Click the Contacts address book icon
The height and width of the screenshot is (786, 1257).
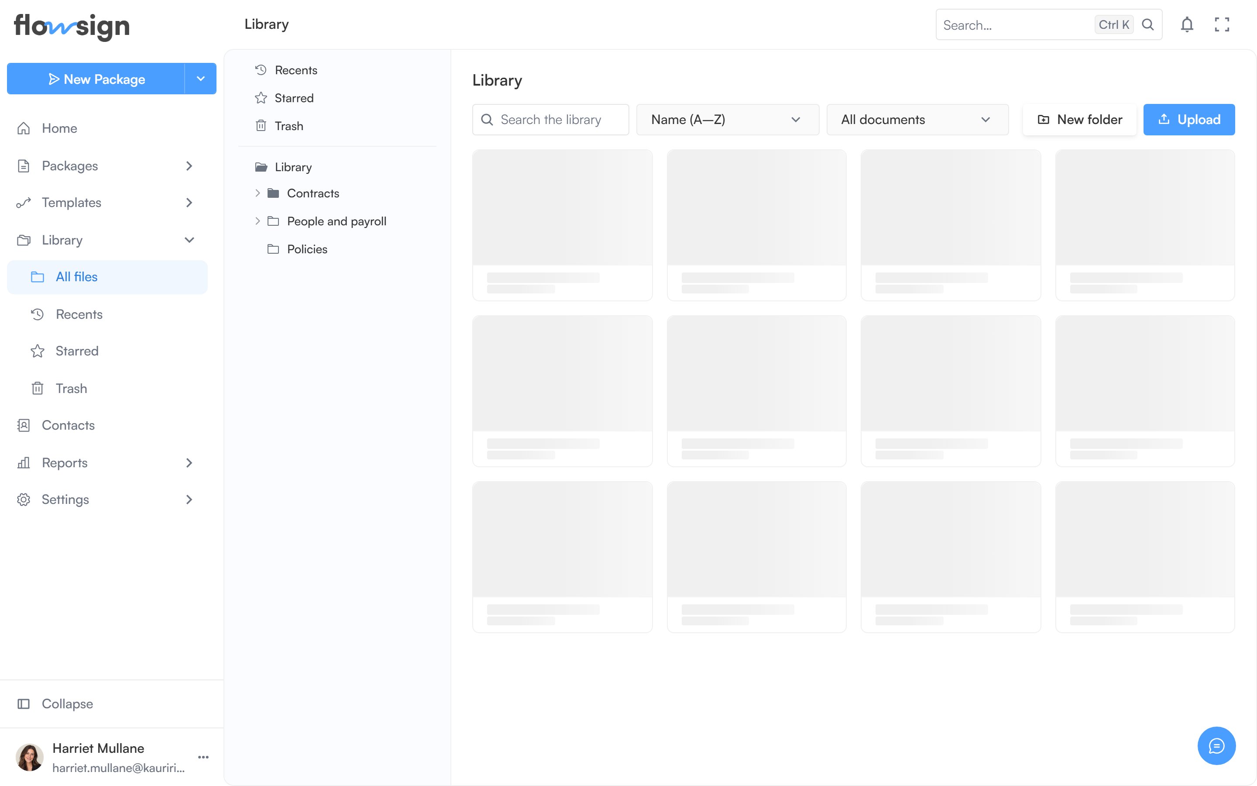(24, 425)
